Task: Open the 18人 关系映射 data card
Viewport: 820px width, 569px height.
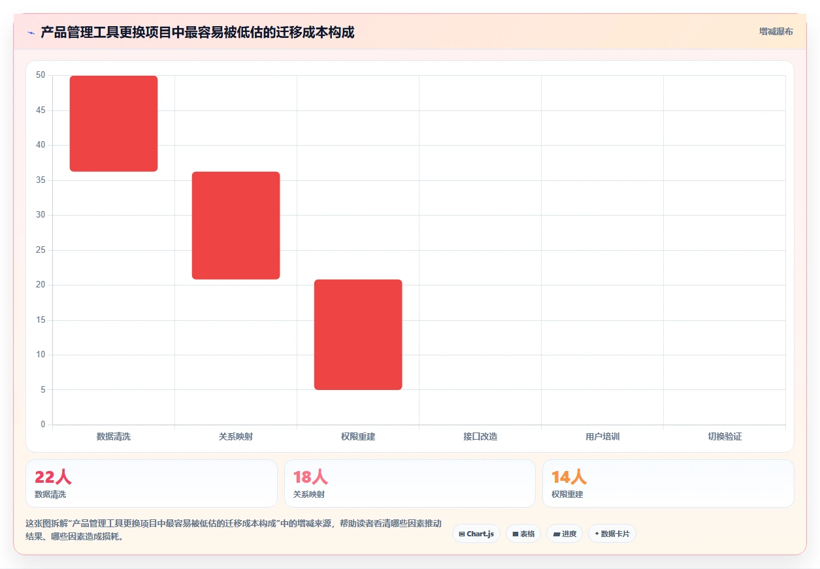Action: coord(410,483)
